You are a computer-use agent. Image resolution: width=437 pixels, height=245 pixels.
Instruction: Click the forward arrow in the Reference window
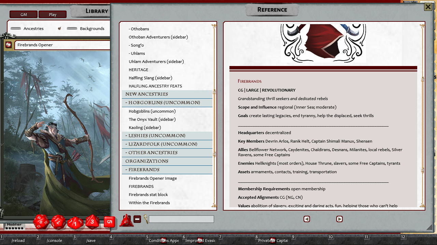click(x=339, y=219)
